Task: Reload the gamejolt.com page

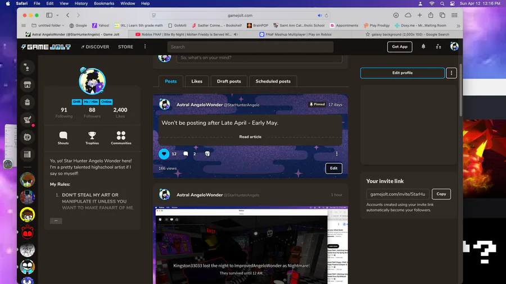Action: tap(327, 16)
